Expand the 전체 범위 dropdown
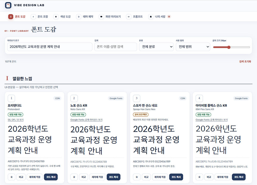 (x=193, y=47)
